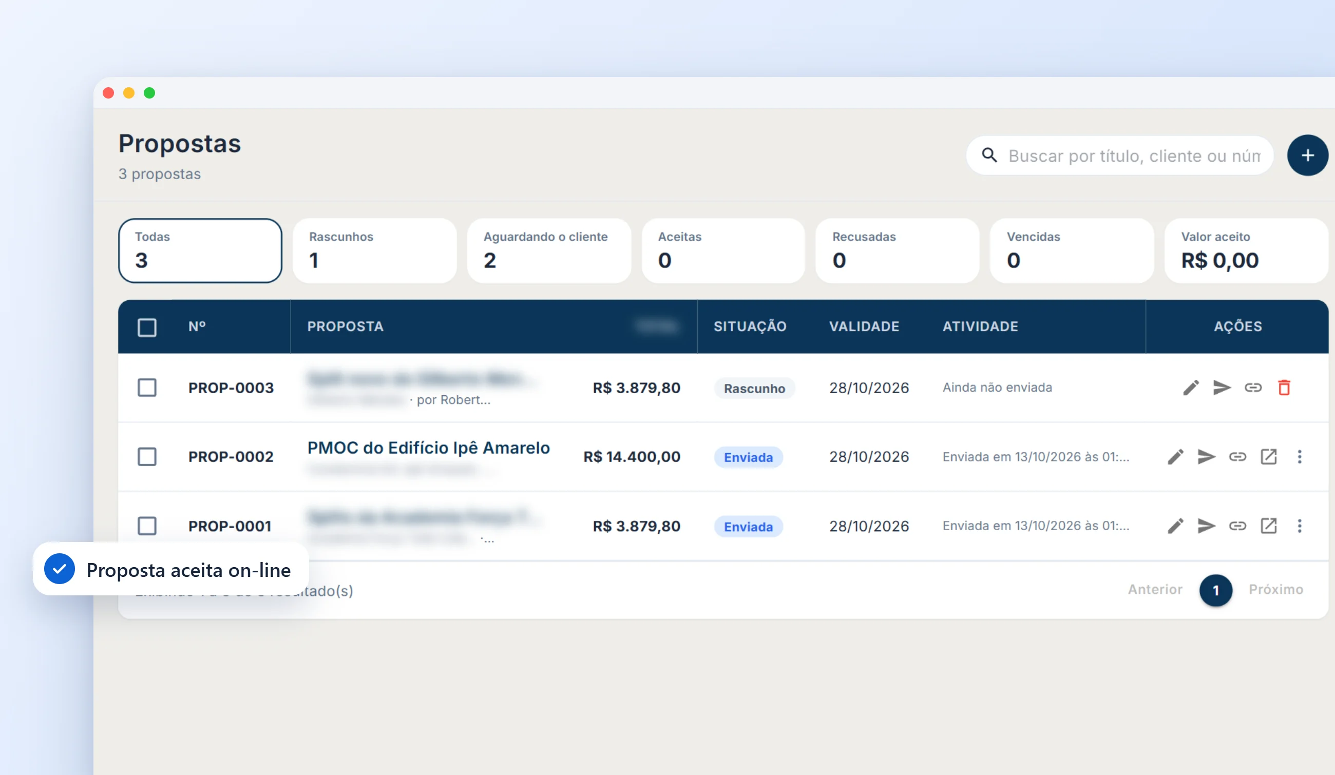Edit proposal PROP-0002 with pencil icon

(1175, 457)
